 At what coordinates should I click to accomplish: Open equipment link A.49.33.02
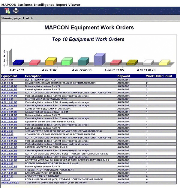click(x=7, y=83)
